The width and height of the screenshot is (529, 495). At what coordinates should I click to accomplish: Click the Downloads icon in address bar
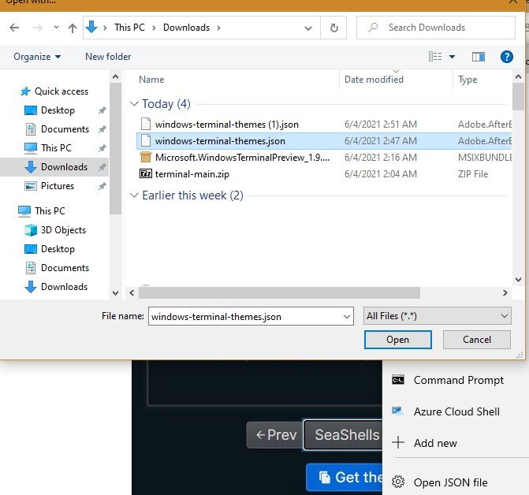91,27
